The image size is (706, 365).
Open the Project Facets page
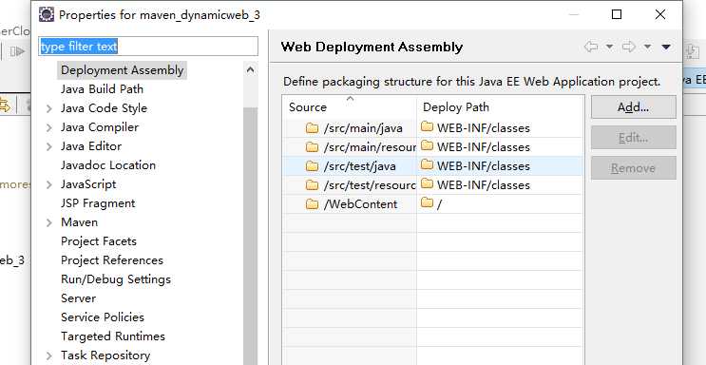coord(99,241)
